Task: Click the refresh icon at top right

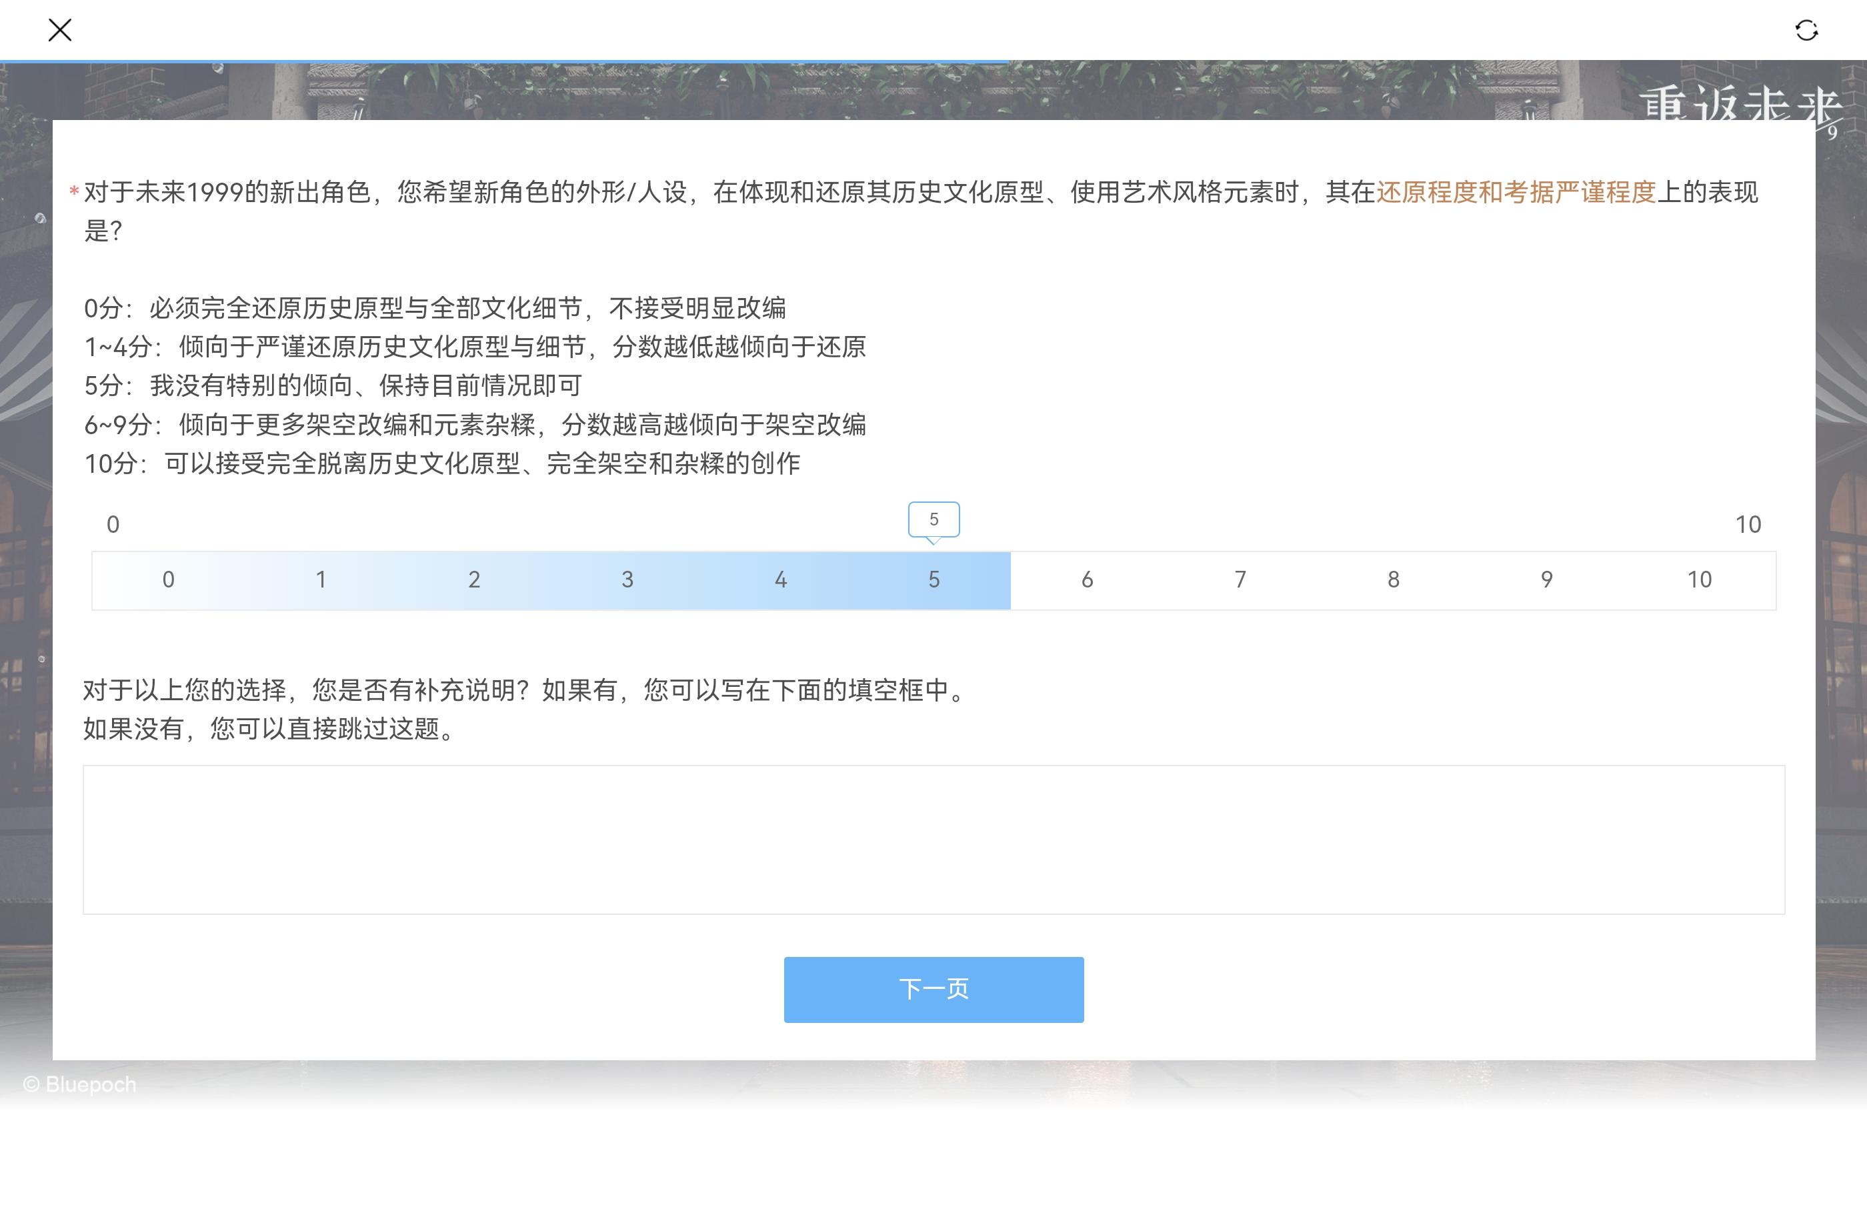Action: coord(1806,31)
